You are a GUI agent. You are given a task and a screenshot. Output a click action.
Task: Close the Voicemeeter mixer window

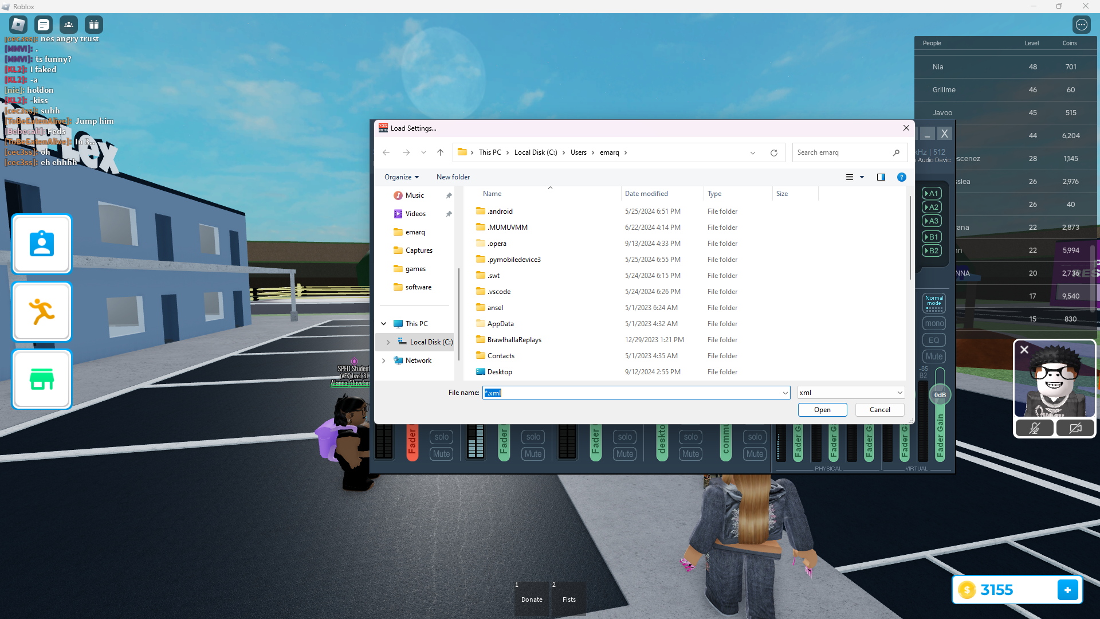pyautogui.click(x=945, y=134)
